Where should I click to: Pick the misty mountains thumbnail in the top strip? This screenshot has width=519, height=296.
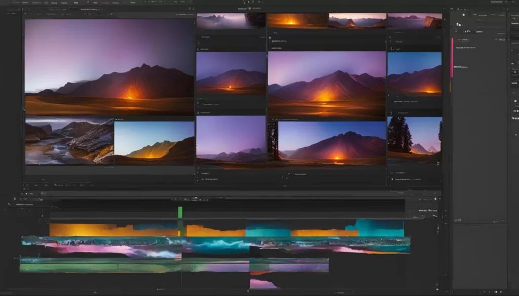tap(231, 21)
